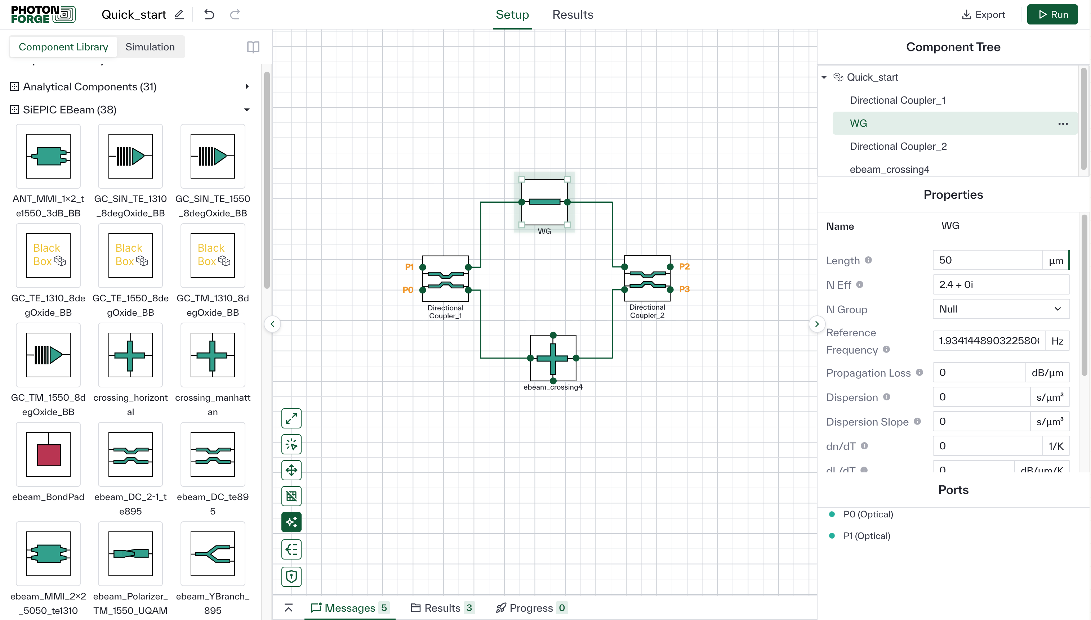Activate the pointer select tool icon
The image size is (1091, 620).
click(x=291, y=445)
